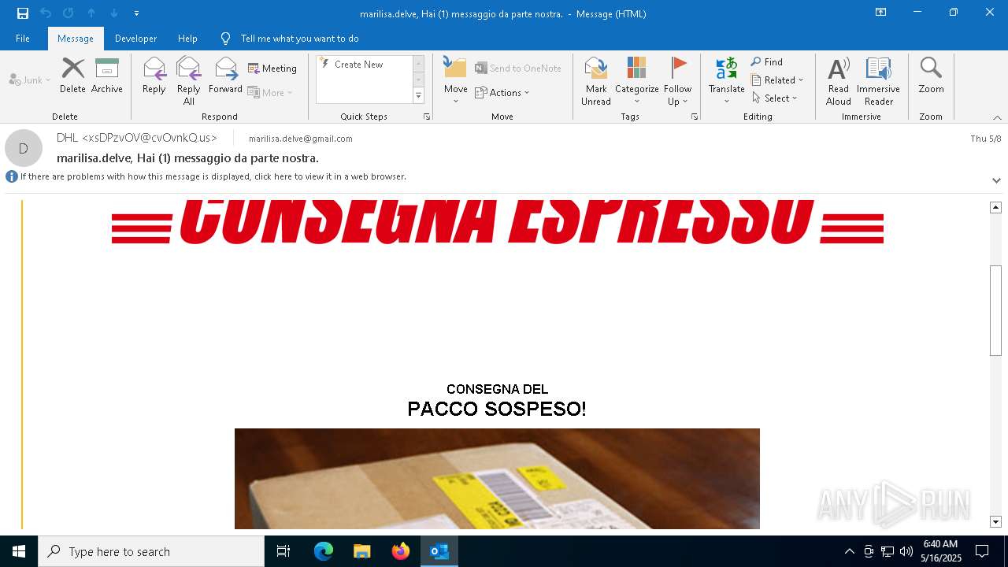Reply to the sender
This screenshot has width=1008, height=567.
[x=154, y=76]
